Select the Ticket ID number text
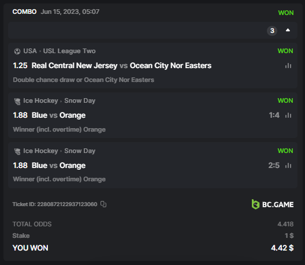Screen dimensions: 305x265 click(x=67, y=204)
